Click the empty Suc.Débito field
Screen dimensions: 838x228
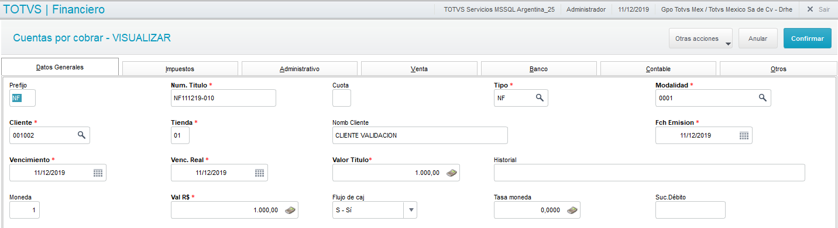(691, 210)
